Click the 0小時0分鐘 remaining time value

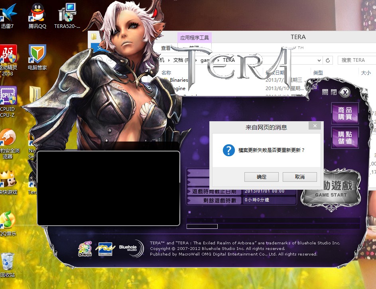click(x=257, y=200)
